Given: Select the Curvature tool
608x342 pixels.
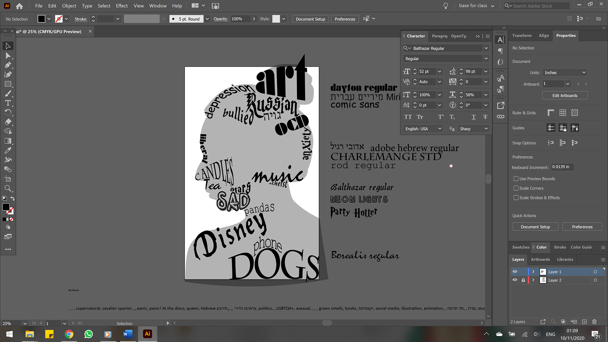Looking at the screenshot, I should tap(8, 75).
